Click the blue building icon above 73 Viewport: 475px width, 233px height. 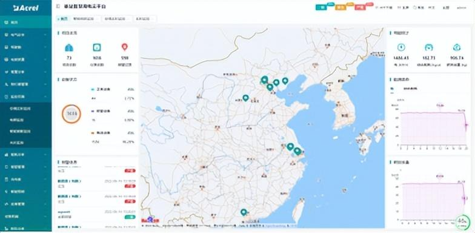point(69,47)
